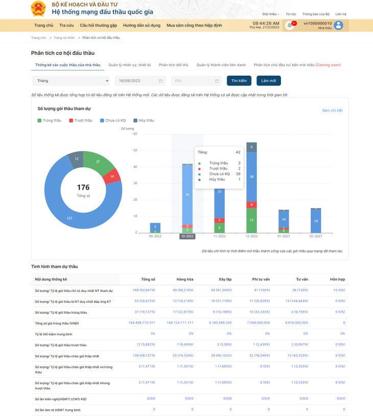
Task: Click the 'Làm mới' button
Action: (269, 81)
